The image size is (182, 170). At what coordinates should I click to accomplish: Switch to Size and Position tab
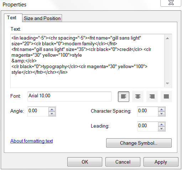click(x=42, y=18)
